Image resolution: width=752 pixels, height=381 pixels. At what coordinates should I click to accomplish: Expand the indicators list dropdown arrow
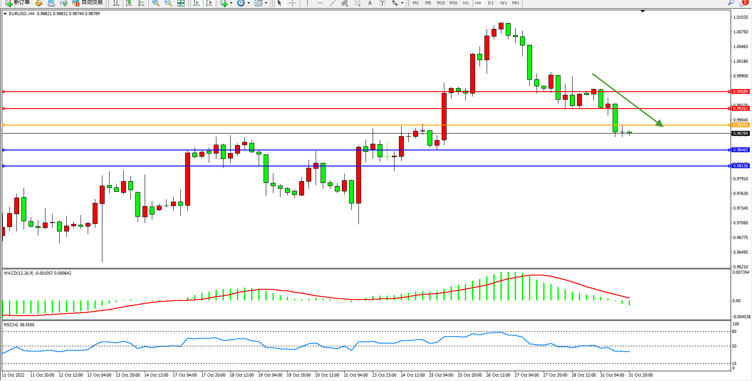[231, 3]
